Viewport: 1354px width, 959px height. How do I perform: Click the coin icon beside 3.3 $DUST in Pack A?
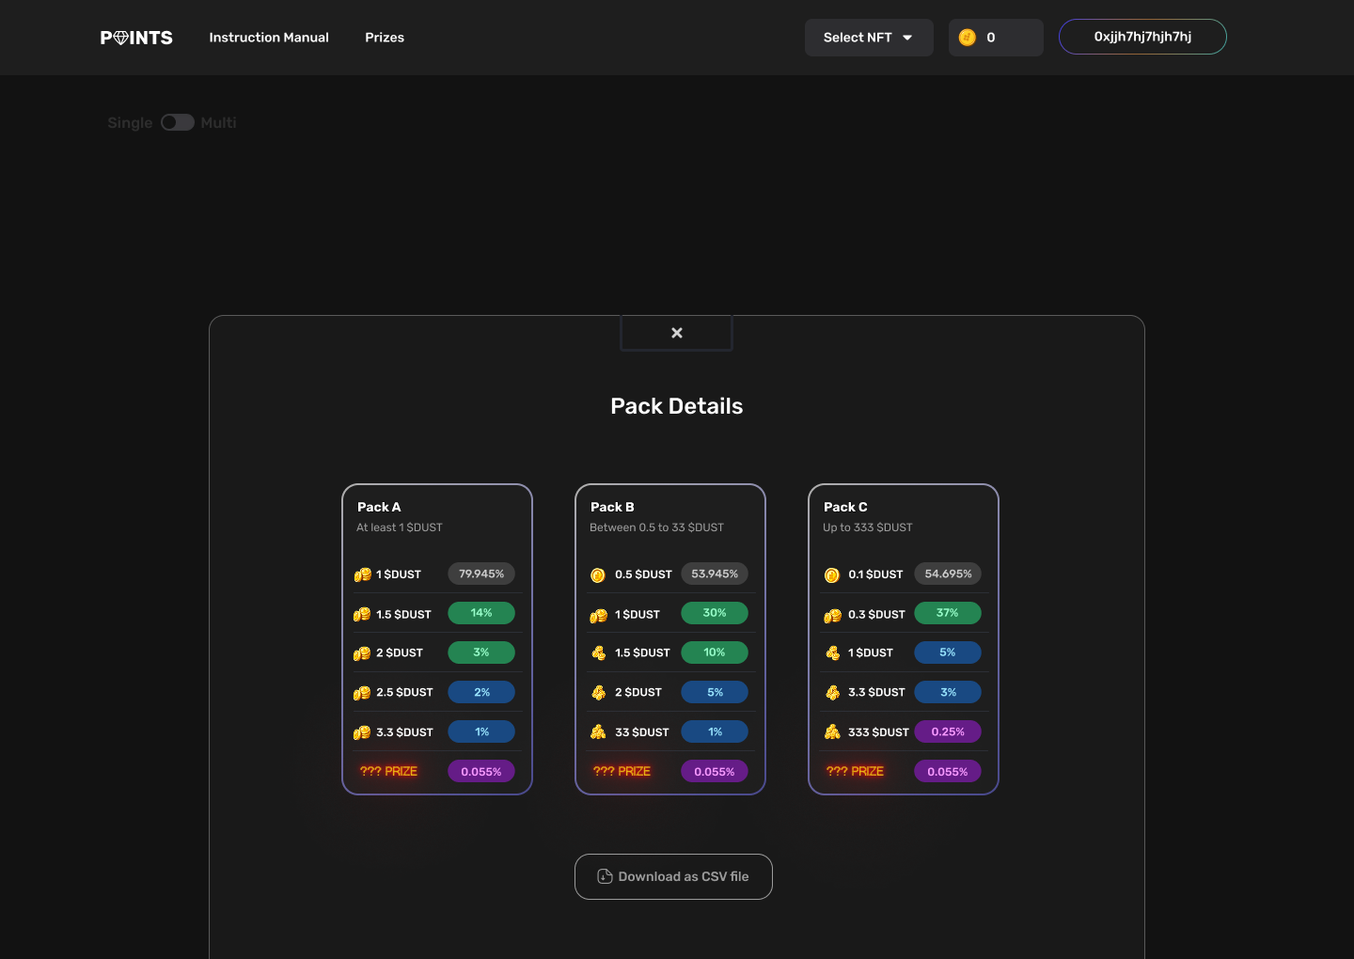[x=362, y=731]
